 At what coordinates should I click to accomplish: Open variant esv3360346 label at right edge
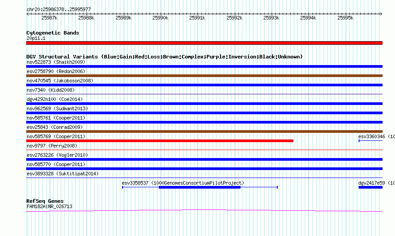click(x=376, y=136)
